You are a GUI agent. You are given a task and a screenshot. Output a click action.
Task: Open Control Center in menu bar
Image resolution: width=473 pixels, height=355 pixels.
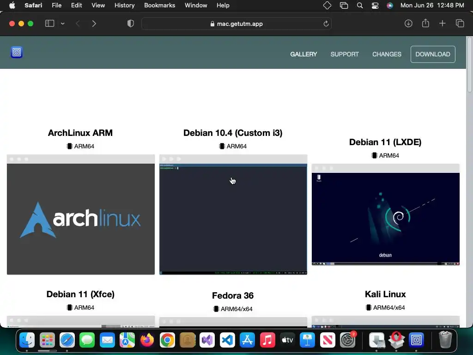pyautogui.click(x=375, y=6)
